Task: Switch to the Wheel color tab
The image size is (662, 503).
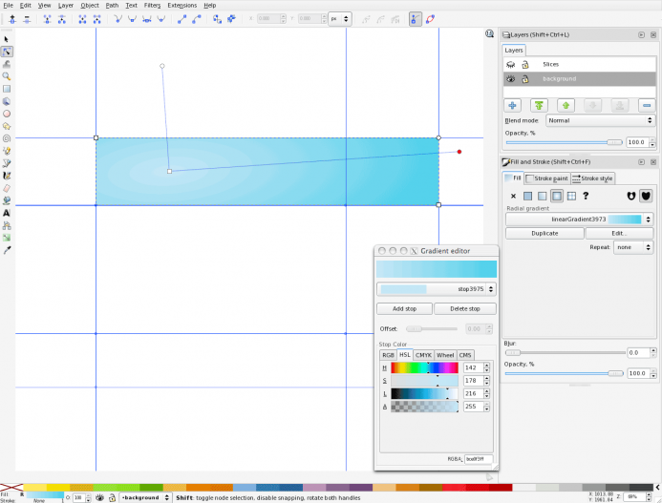Action: (x=445, y=355)
